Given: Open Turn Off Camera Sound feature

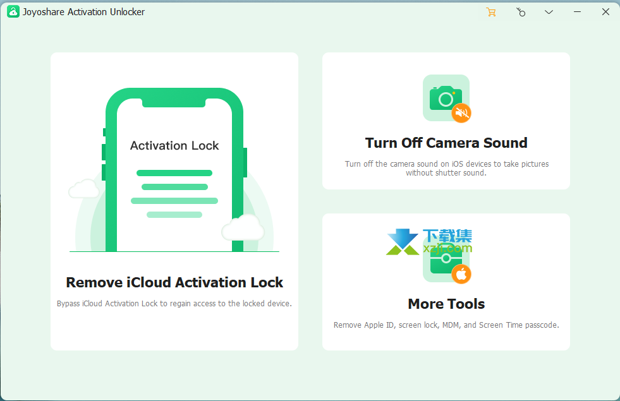Looking at the screenshot, I should [446, 143].
